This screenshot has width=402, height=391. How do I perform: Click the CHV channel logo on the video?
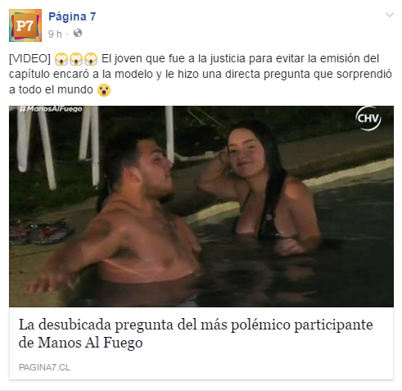click(x=368, y=119)
